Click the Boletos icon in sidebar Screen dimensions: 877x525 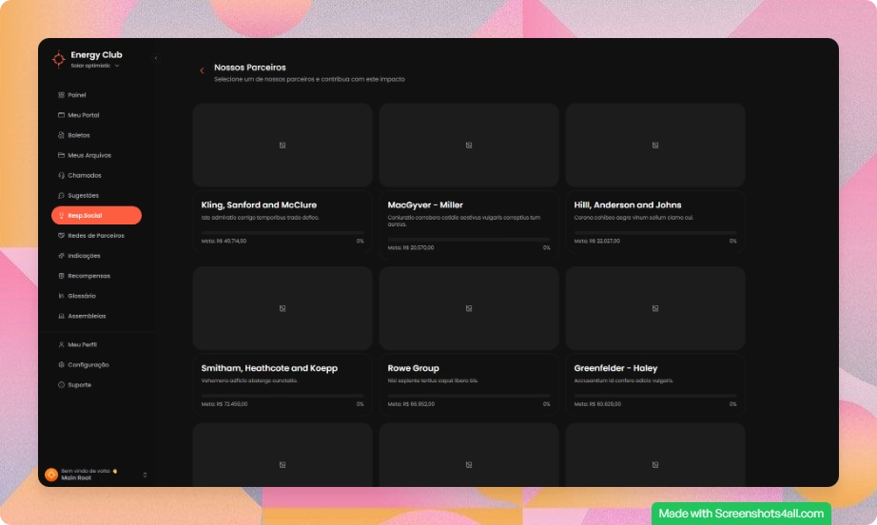61,135
